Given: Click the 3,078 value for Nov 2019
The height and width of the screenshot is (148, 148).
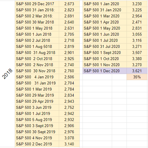Looking at the screenshot, I should pyautogui.click(x=69, y=138).
